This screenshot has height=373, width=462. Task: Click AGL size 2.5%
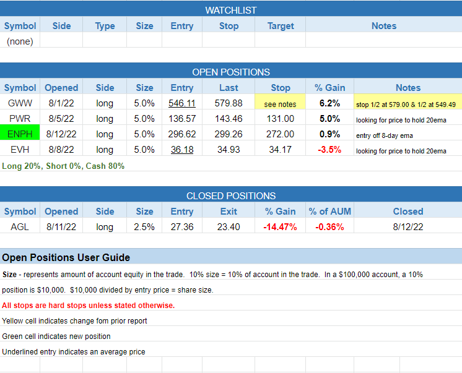(x=144, y=226)
